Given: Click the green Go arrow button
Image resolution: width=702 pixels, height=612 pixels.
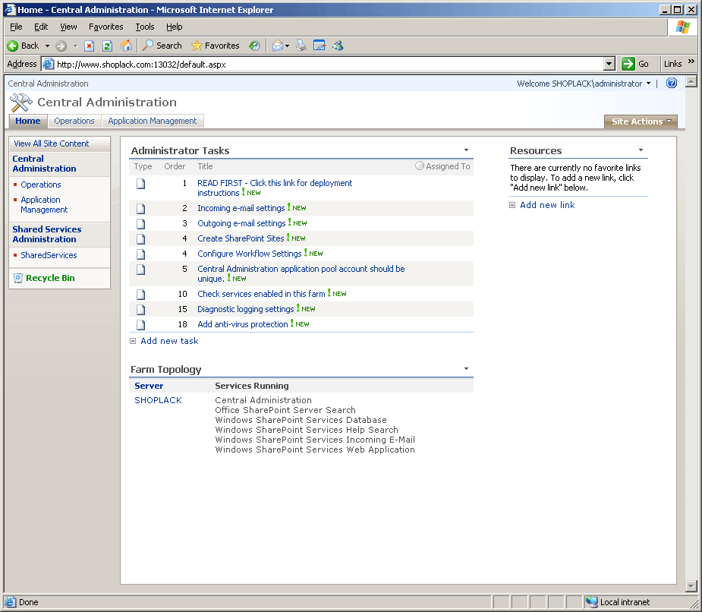Looking at the screenshot, I should 628,64.
